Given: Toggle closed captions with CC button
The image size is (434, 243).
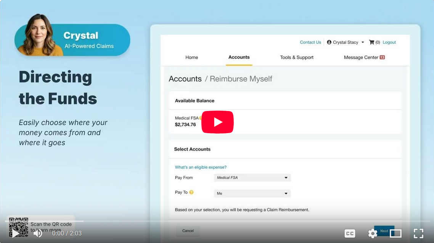Looking at the screenshot, I should [350, 233].
